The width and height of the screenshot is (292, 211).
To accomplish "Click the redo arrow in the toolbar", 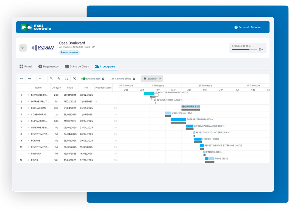I will [29, 79].
